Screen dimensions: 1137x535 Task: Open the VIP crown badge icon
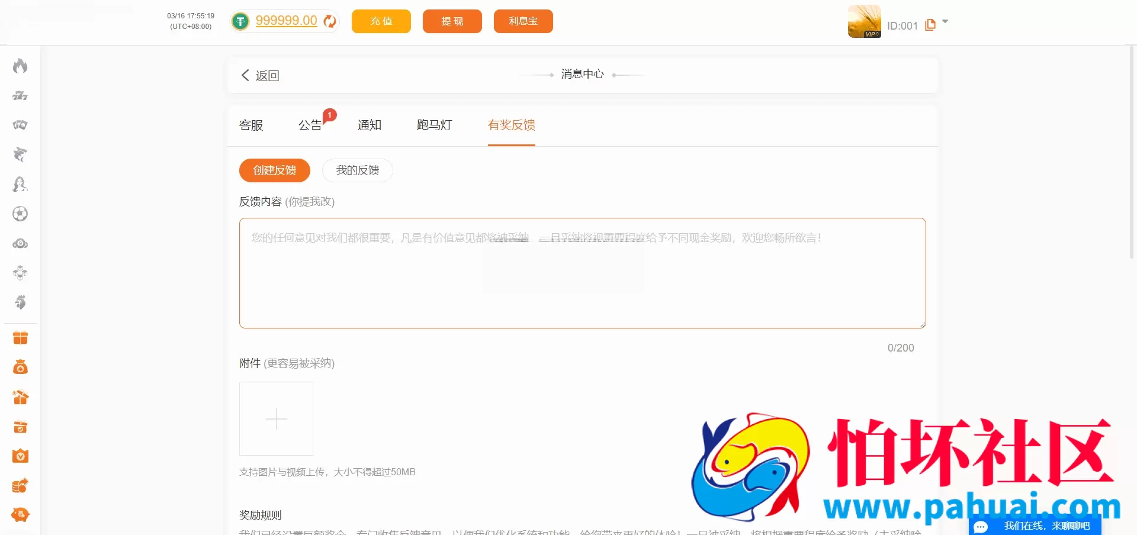20,456
